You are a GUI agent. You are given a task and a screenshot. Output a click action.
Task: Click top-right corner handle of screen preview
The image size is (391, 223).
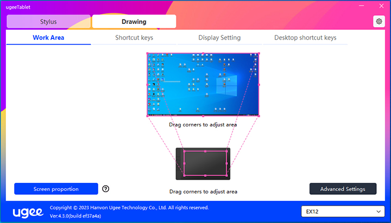(258, 53)
